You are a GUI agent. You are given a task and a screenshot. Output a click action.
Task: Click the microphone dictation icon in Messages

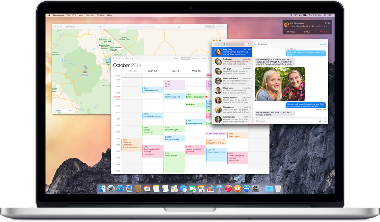point(326,121)
